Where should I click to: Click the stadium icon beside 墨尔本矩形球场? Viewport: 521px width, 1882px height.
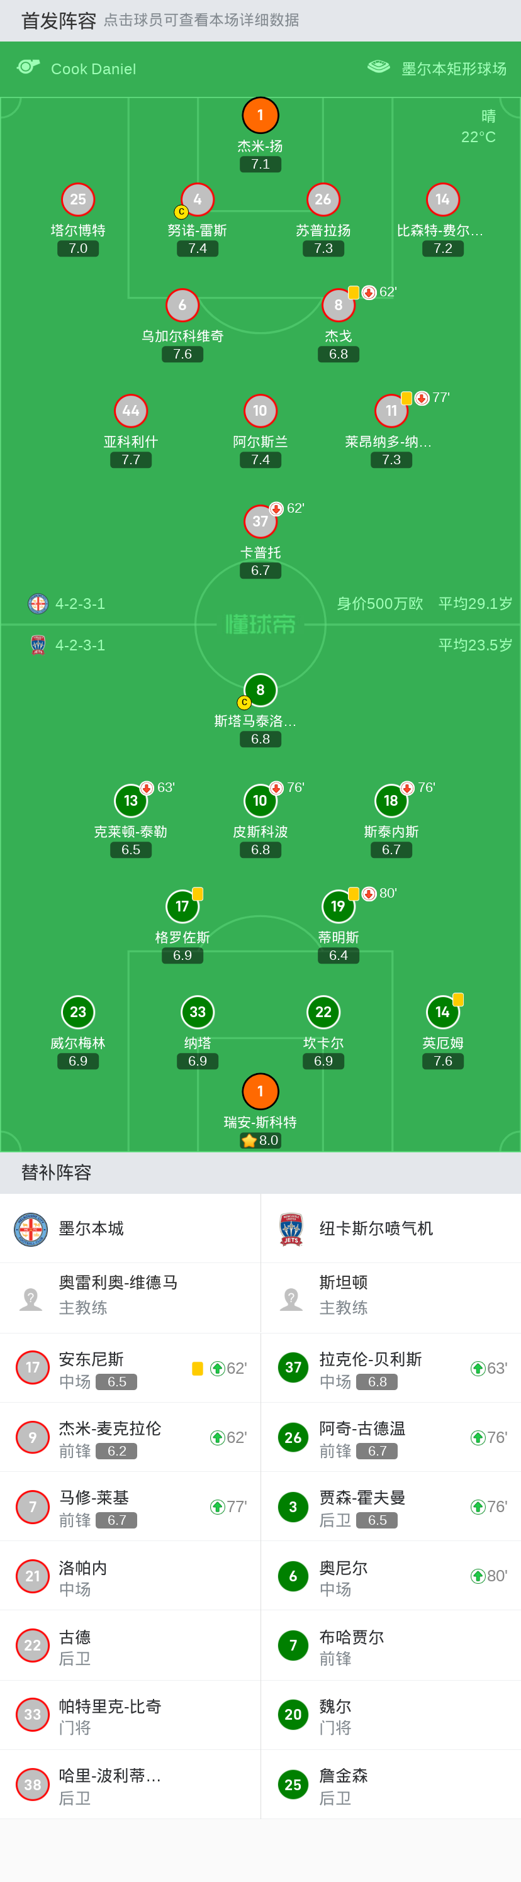point(378,67)
